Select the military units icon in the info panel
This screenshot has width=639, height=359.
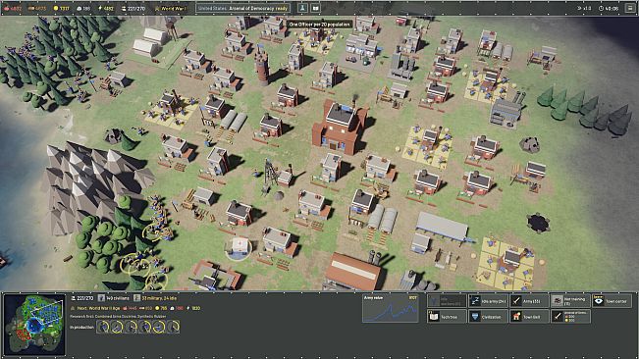[137, 298]
